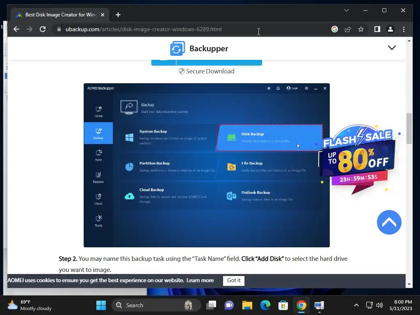Close the Best Disk Image Creator tab
Screen dimensions: 420x315
pos(102,15)
